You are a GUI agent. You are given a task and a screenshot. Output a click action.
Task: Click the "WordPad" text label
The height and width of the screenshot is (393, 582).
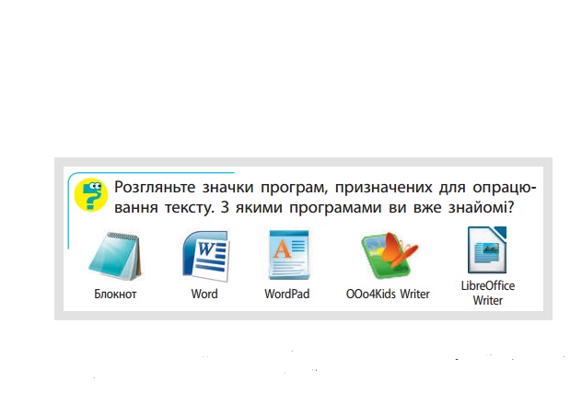(x=286, y=295)
